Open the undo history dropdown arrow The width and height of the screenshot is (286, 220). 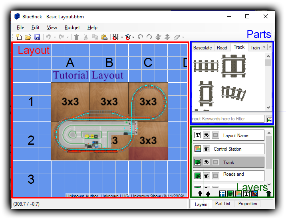(x=55, y=37)
